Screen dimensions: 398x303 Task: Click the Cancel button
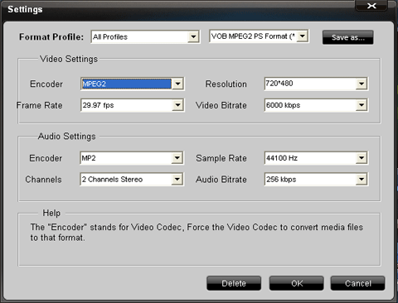(x=357, y=283)
